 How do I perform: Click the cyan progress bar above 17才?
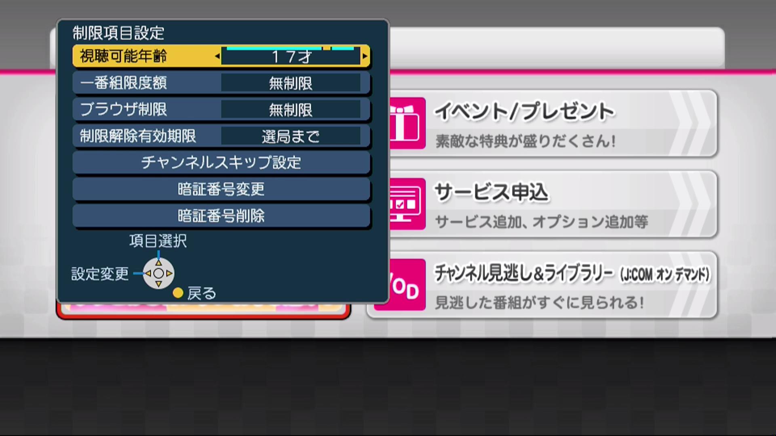pos(291,48)
